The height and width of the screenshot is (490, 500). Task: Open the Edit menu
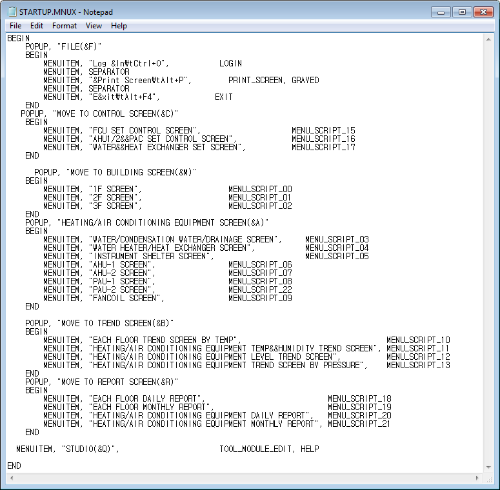coord(37,26)
